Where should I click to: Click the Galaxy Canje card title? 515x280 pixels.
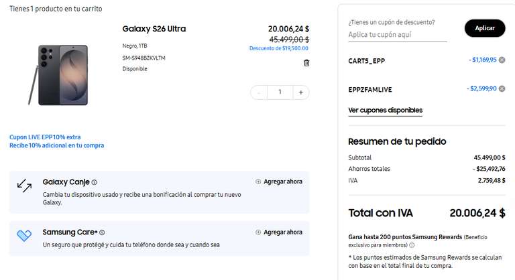tap(66, 182)
